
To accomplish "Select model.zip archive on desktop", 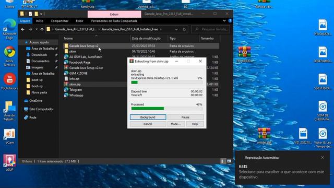I will click(x=264, y=136).
